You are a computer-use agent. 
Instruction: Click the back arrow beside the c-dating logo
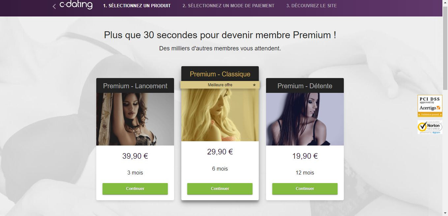[x=54, y=6]
